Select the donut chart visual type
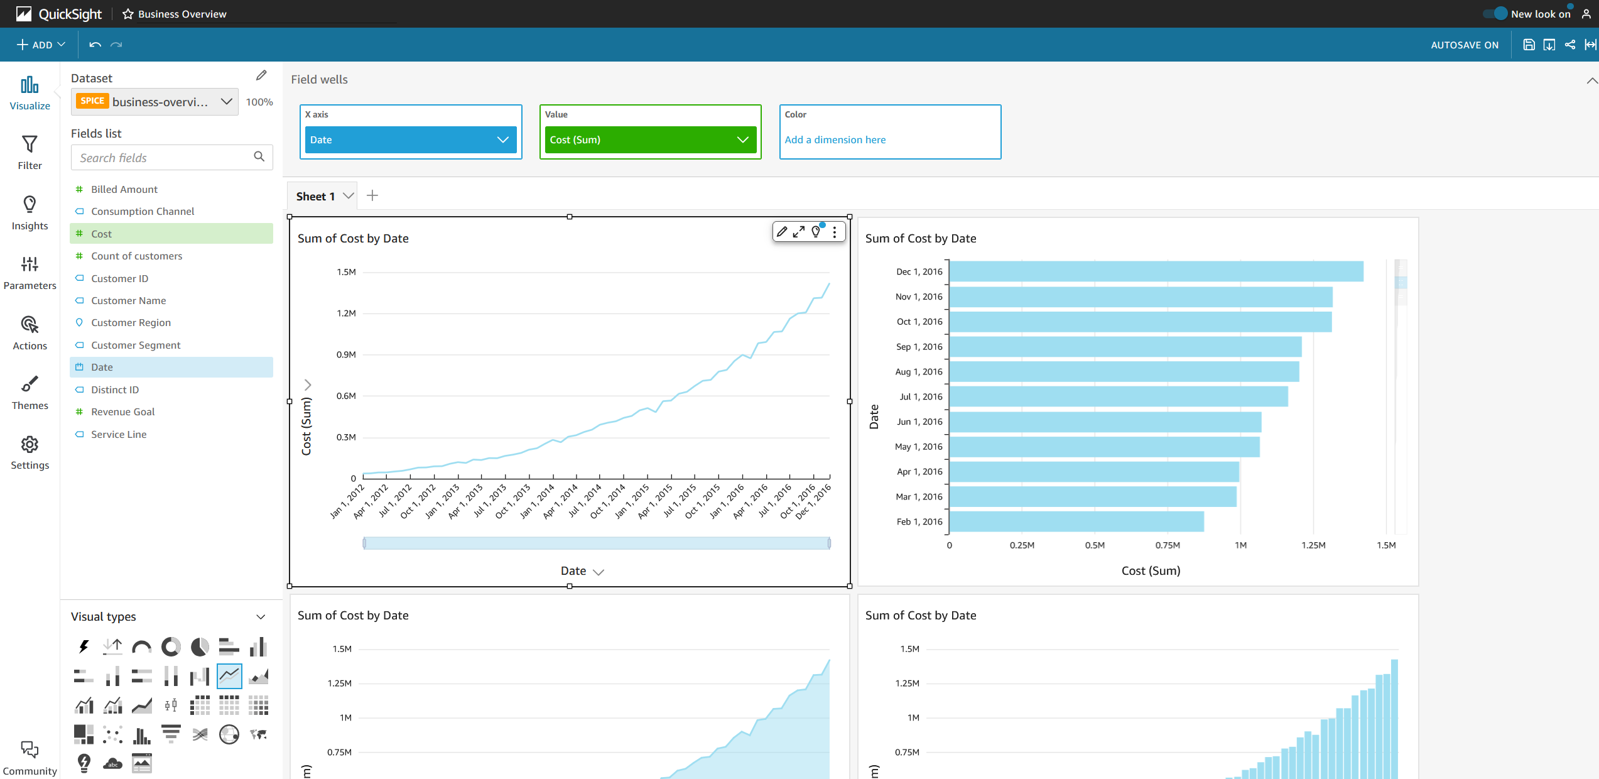1599x779 pixels. (x=171, y=646)
